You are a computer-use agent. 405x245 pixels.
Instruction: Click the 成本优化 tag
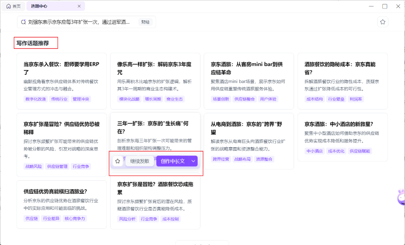336,151
